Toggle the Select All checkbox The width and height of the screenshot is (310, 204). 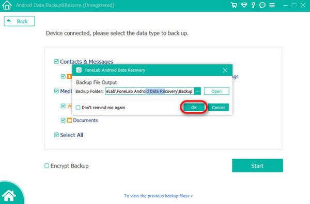pos(56,135)
